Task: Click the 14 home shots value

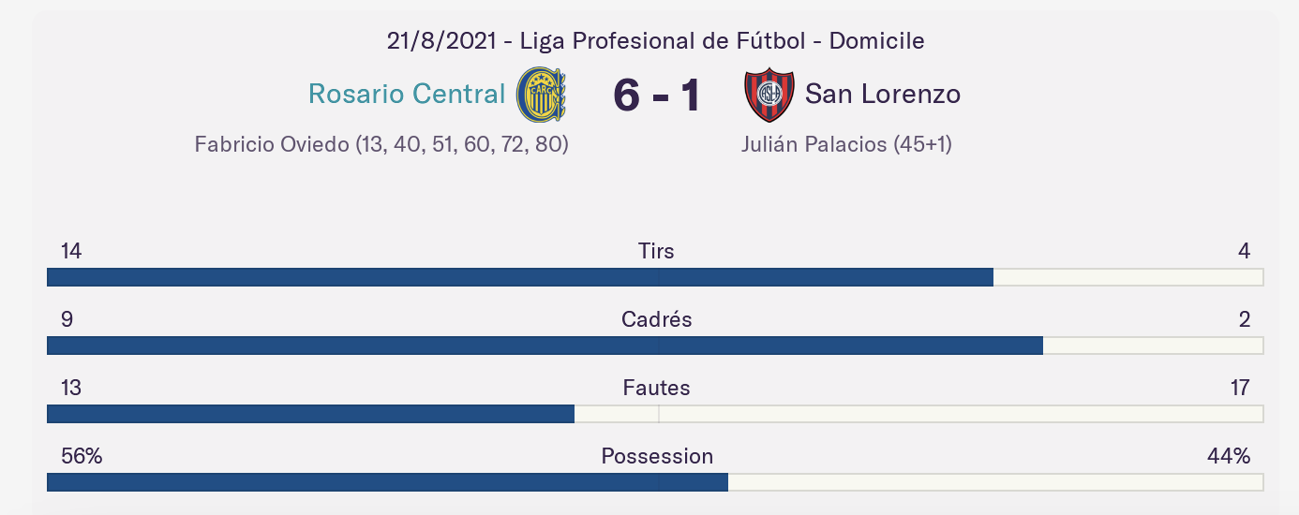Action: tap(71, 251)
